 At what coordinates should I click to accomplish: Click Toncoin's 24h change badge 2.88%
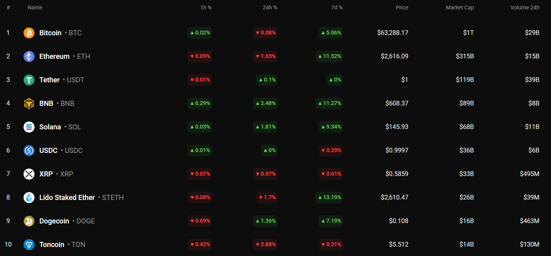[x=265, y=245]
